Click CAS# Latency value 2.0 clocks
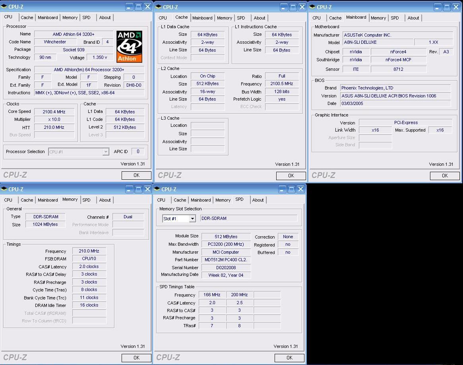The image size is (463, 365). (89, 266)
